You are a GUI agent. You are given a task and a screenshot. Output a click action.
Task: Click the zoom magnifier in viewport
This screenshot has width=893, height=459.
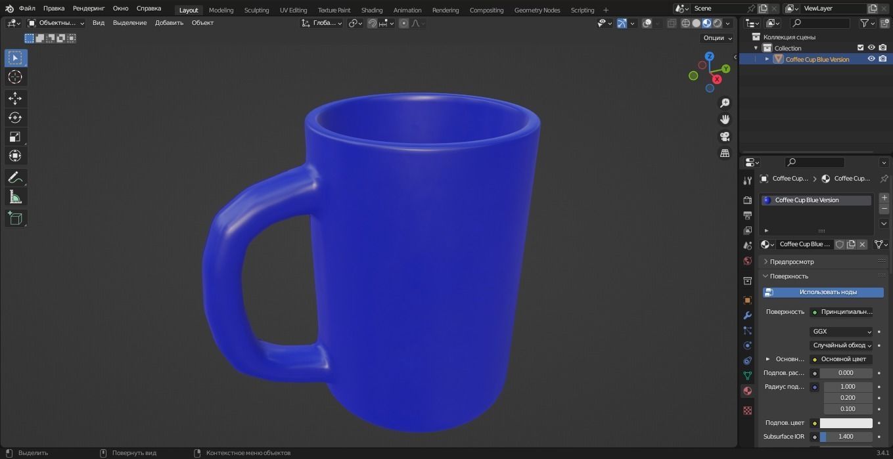(725, 103)
